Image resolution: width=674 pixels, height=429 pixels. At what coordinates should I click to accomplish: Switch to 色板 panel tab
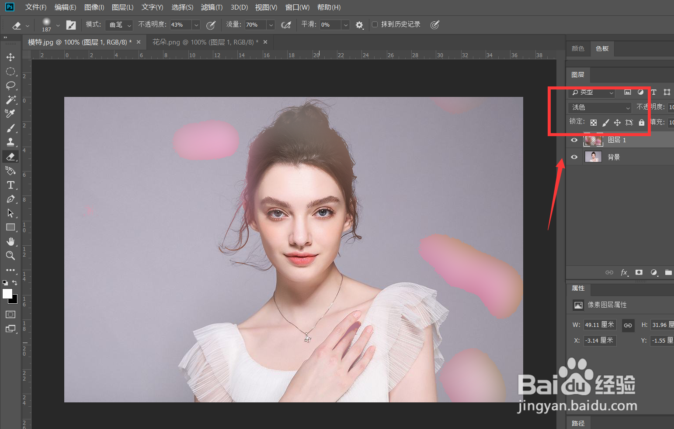602,48
